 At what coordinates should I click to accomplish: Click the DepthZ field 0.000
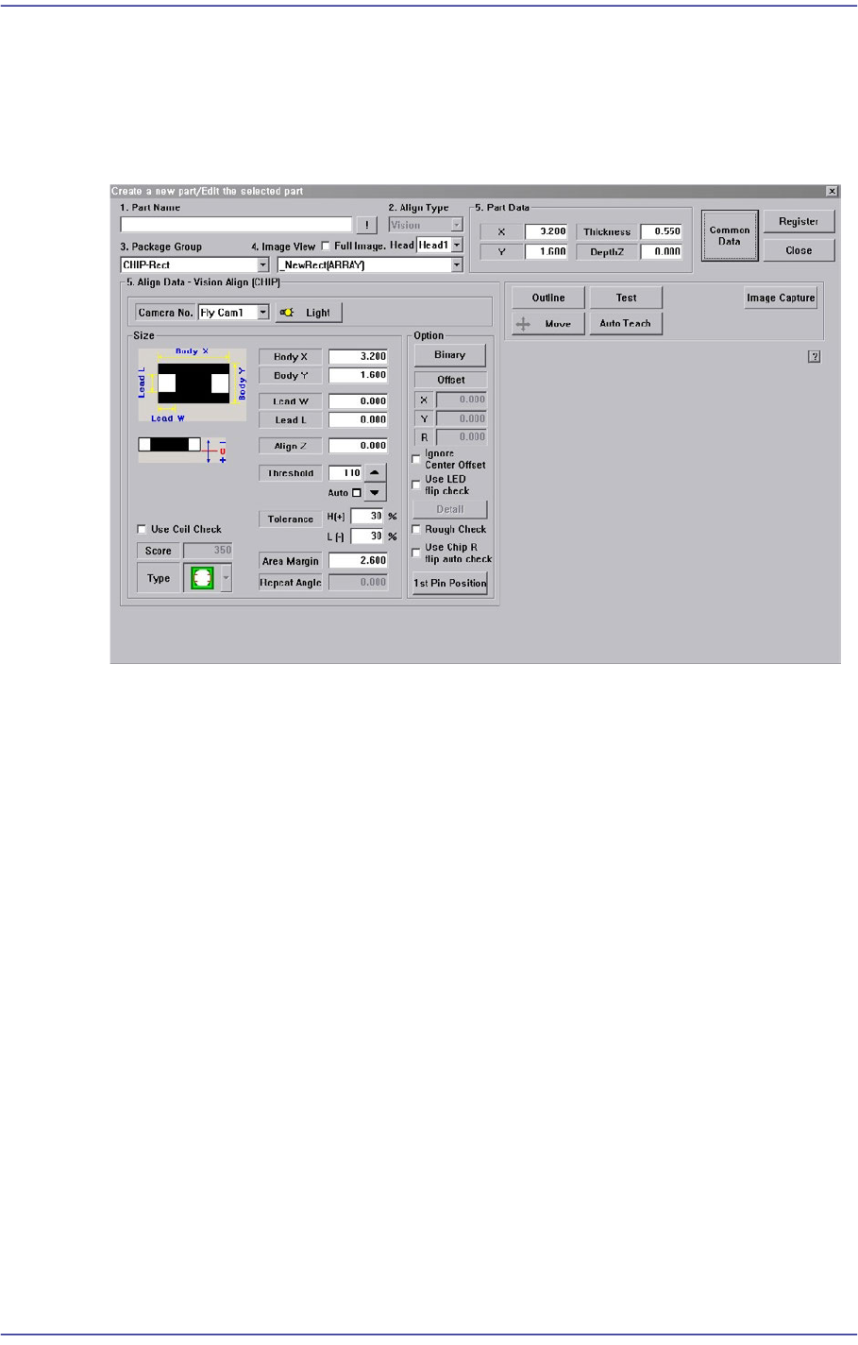click(661, 252)
